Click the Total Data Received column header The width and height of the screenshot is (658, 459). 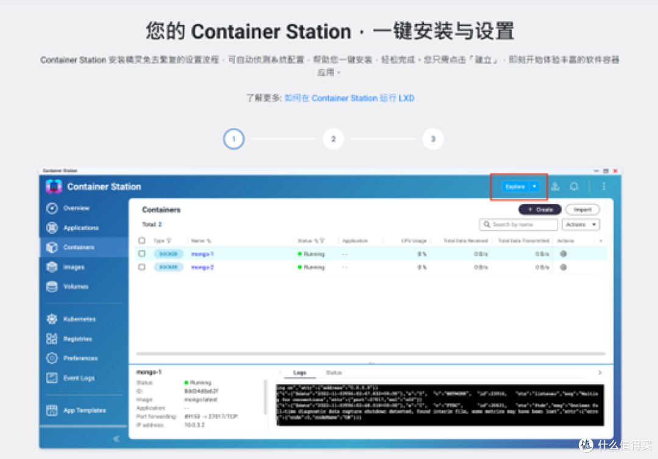pyautogui.click(x=465, y=240)
